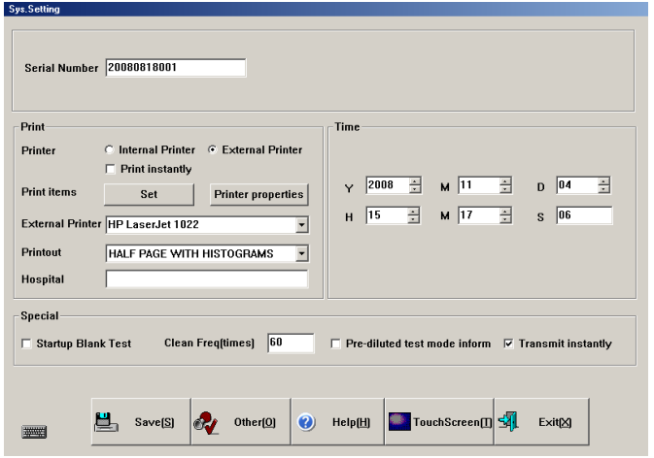This screenshot has width=654, height=458.
Task: Decrease the minute value with down arrow
Action: pyautogui.click(x=505, y=219)
